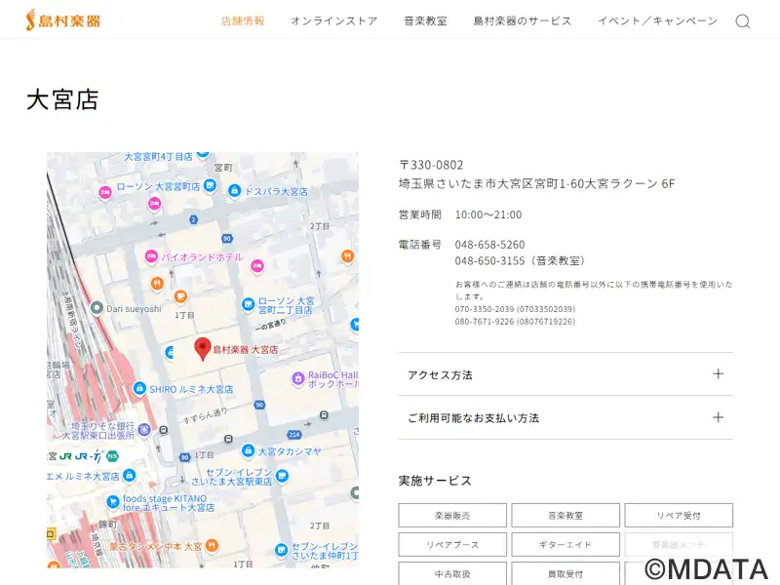Screen dimensions: 780x585
Task: Open the 島村楽器のサービス menu
Action: click(x=523, y=20)
